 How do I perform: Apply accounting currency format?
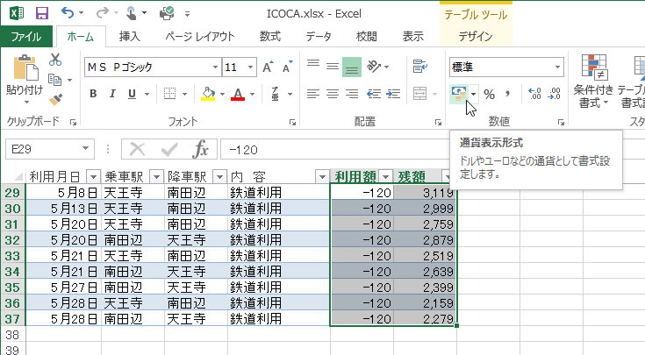[x=459, y=94]
